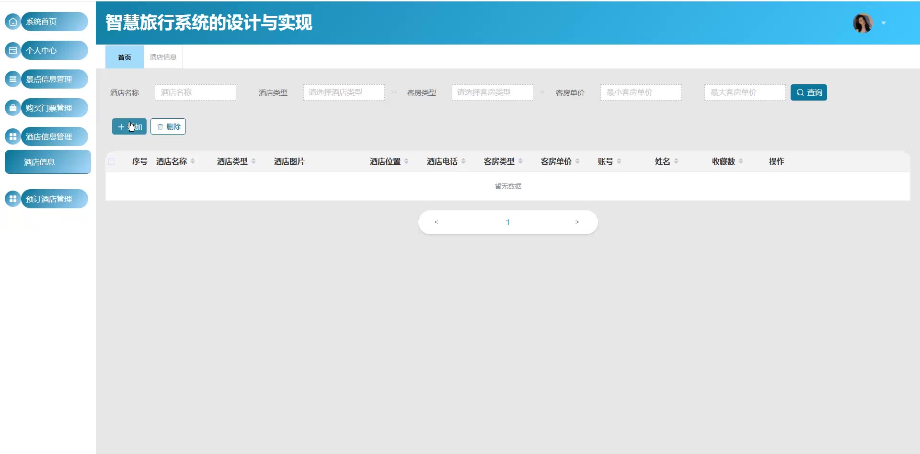Expand the user menu arrow beside avatar

point(884,23)
